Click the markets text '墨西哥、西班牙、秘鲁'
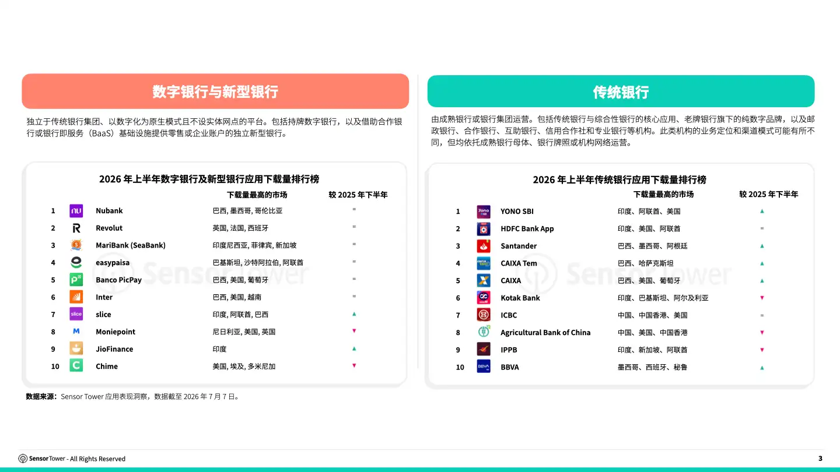 (x=652, y=367)
